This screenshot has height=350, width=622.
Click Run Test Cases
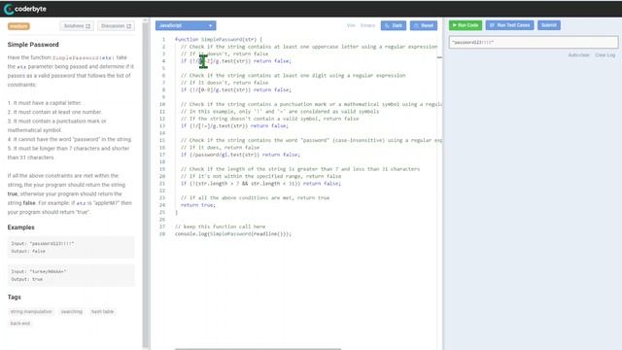click(509, 25)
